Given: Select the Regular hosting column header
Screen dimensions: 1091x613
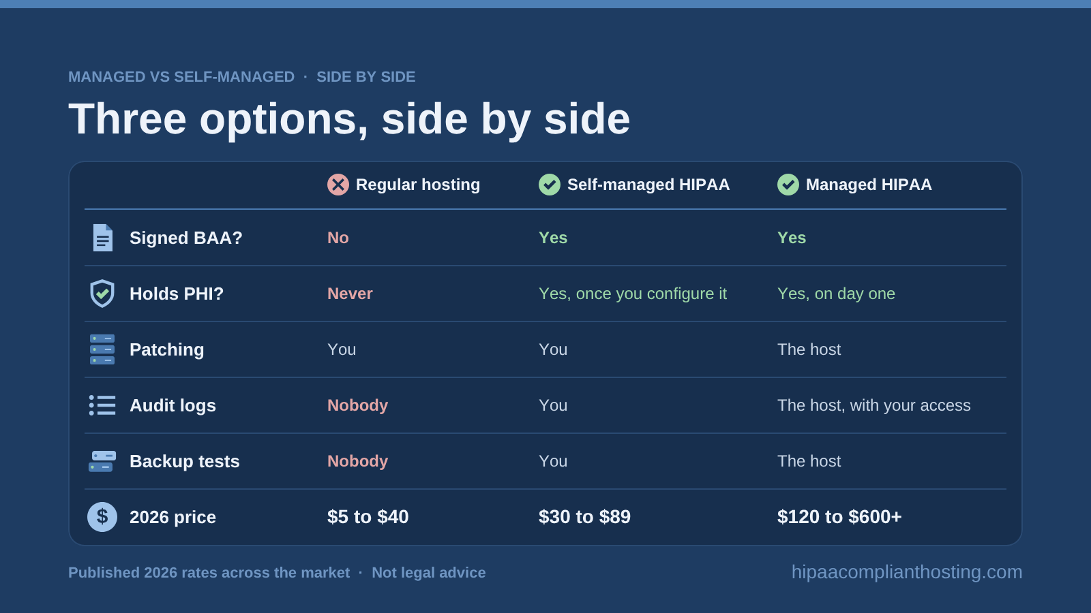Looking at the screenshot, I should click(418, 185).
